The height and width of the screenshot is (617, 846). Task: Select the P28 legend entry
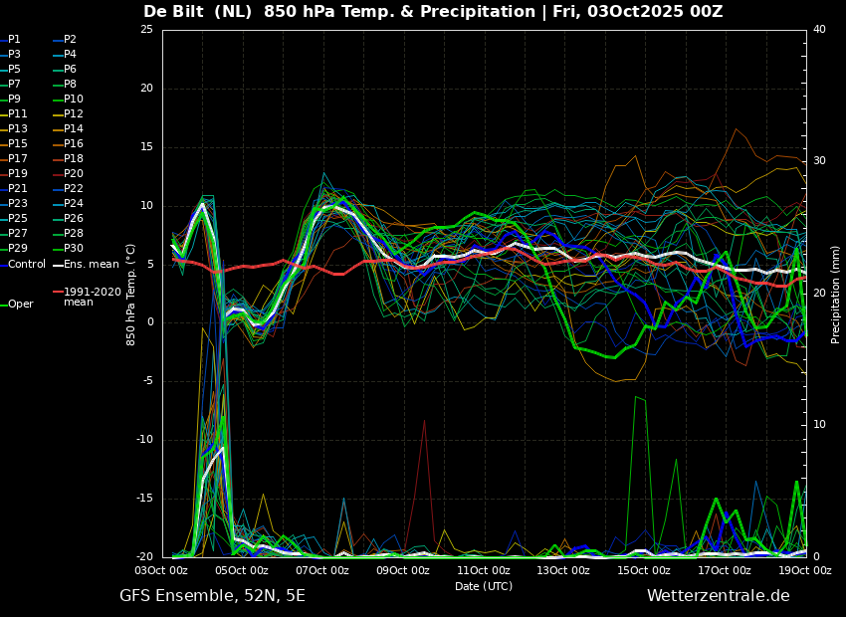point(68,233)
